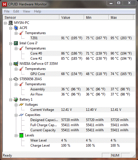Open the File menu

pos(7,11)
